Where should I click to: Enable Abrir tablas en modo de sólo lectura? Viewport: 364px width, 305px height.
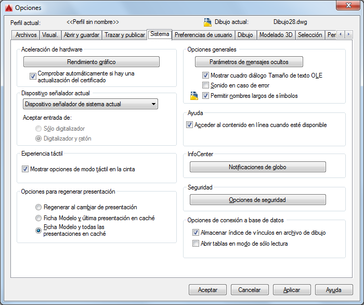[x=196, y=244]
